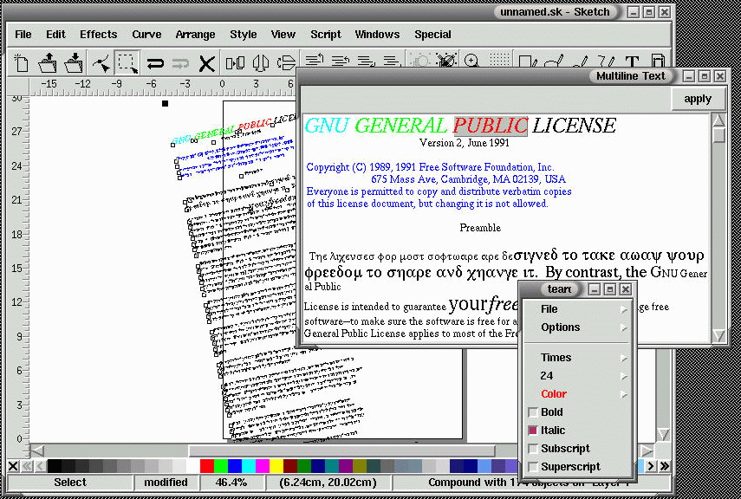Pick the magenta palette swatch
The height and width of the screenshot is (499, 741).
point(263,466)
